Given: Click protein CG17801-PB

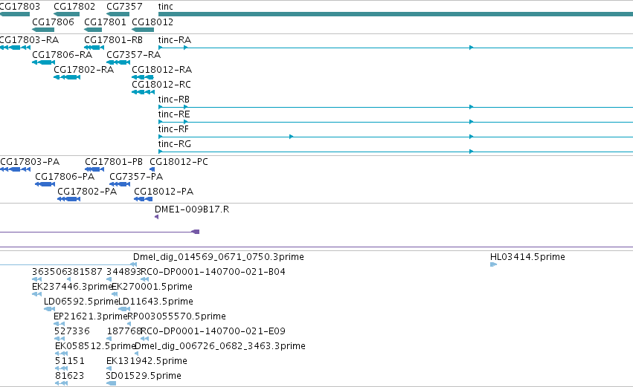Looking at the screenshot, I should 114,162.
